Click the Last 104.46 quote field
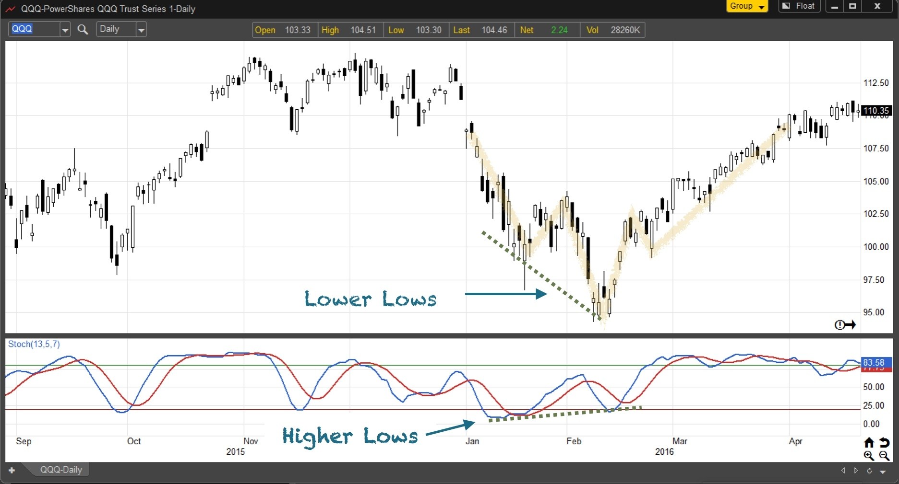Image resolution: width=899 pixels, height=484 pixels. click(x=482, y=30)
